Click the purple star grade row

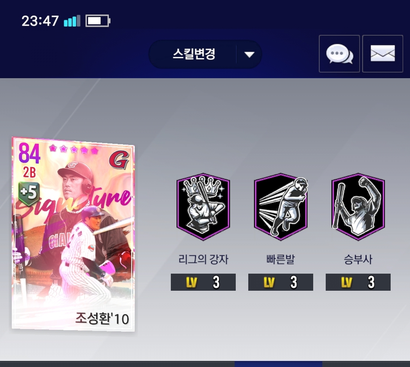click(x=74, y=150)
